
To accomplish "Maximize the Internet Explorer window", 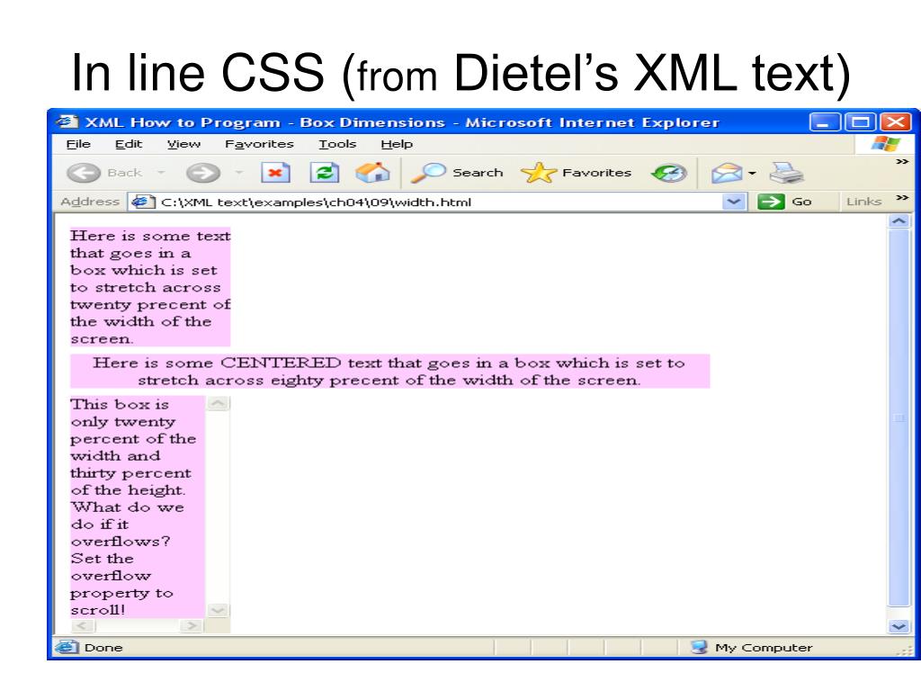I will tap(860, 122).
